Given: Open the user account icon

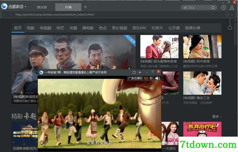Looking at the screenshot, I should click(232, 8).
